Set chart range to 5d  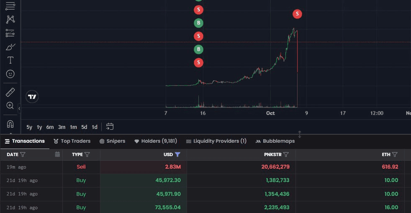click(84, 127)
